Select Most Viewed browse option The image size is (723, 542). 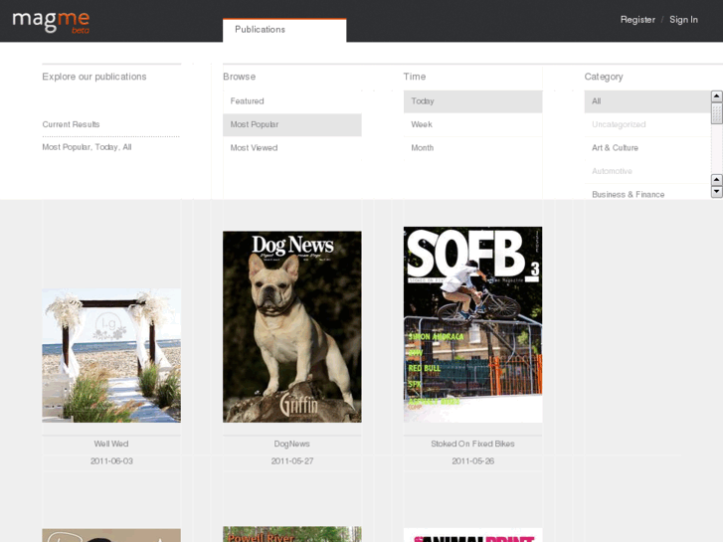pyautogui.click(x=291, y=148)
